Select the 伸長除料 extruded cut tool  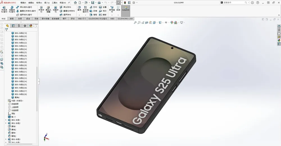(41, 10)
